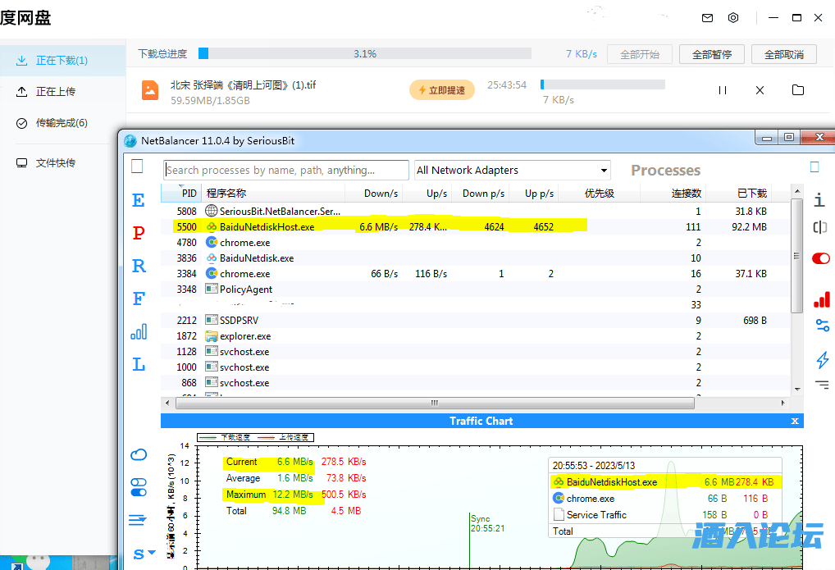Click the 全部暂停 button
The image size is (835, 570).
pos(711,54)
